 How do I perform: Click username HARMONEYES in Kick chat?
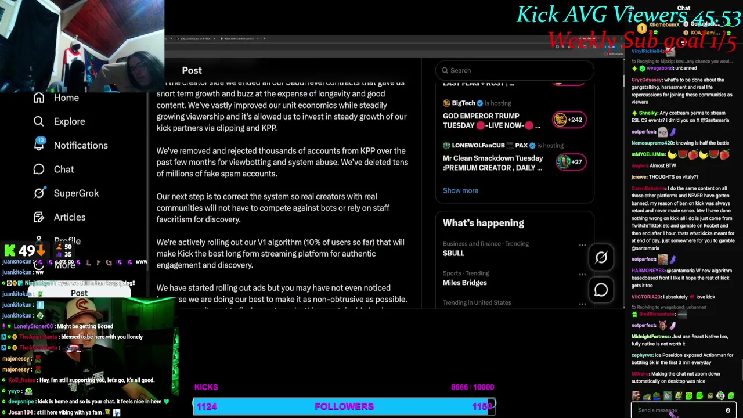[x=648, y=271]
